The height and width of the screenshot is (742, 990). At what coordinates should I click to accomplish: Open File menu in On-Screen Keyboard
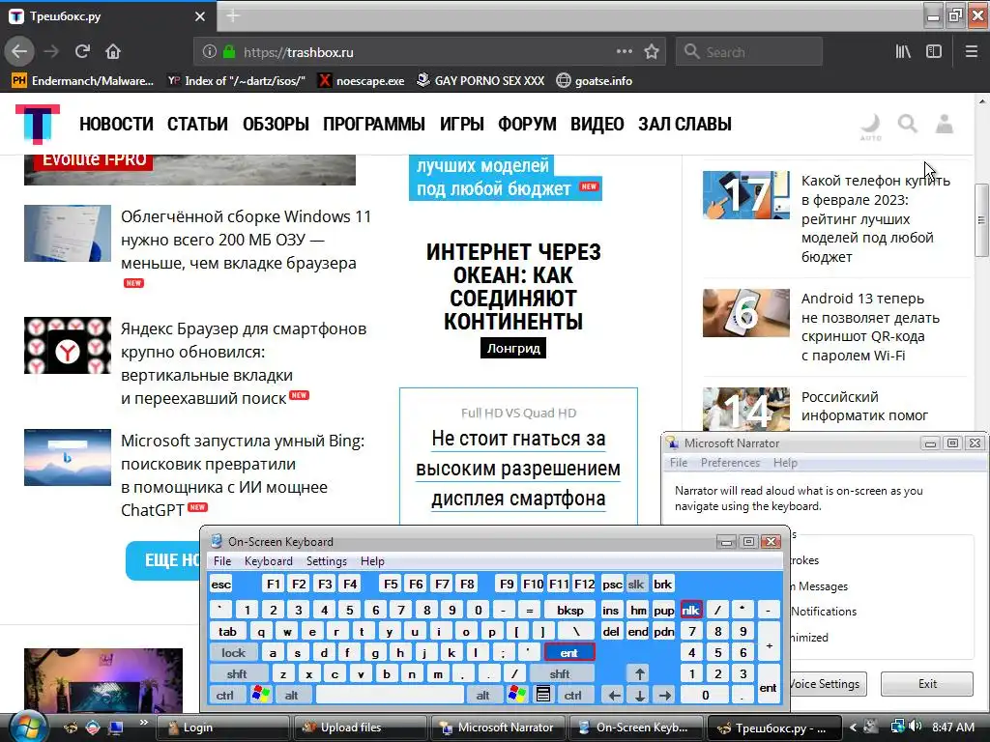tap(222, 561)
